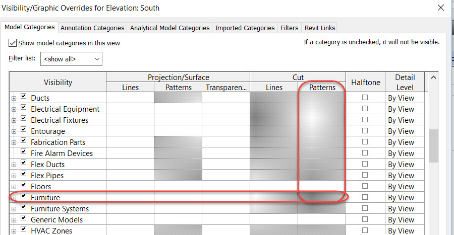The width and height of the screenshot is (454, 235).
Task: Expand the Flex Pipes category
Action: coord(14,176)
